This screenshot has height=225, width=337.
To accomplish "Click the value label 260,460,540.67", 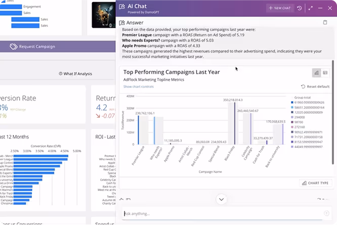I will [248, 111].
